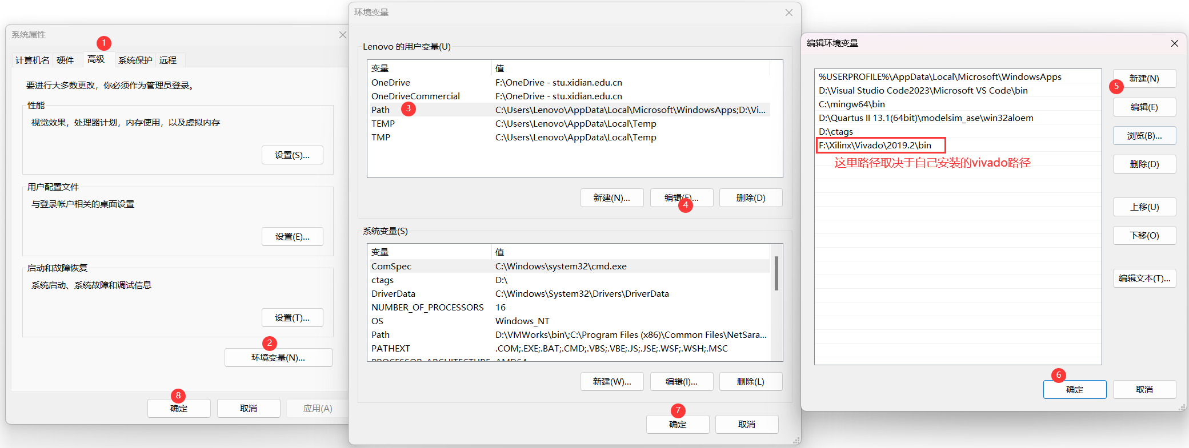Click 编辑(E) in 编辑环境变量
Image resolution: width=1189 pixels, height=448 pixels.
(x=1144, y=107)
